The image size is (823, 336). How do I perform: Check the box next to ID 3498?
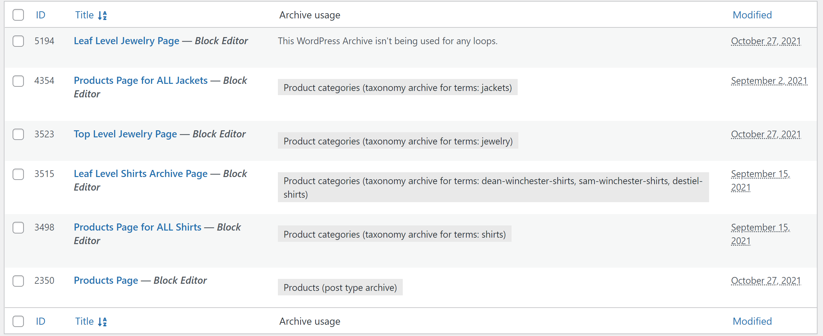click(x=18, y=228)
